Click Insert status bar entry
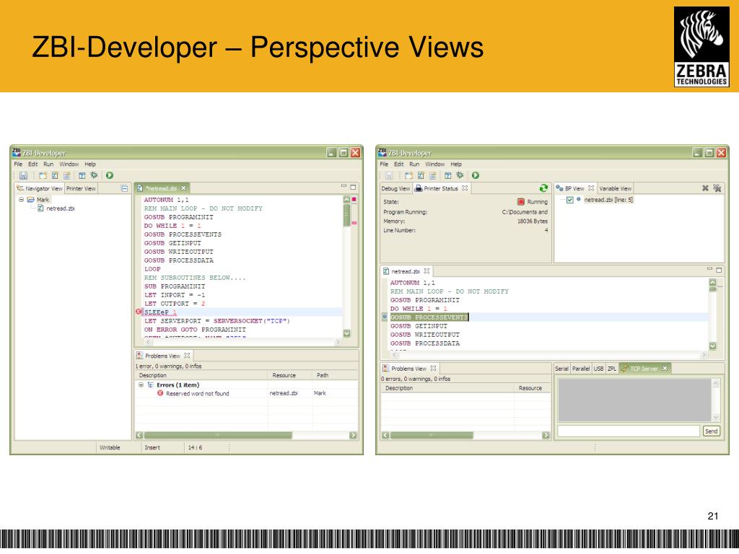This screenshot has width=739, height=554. [152, 447]
